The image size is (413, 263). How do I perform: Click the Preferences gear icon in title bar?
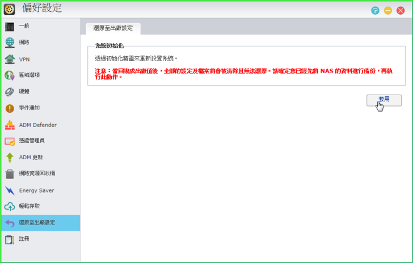coord(9,9)
